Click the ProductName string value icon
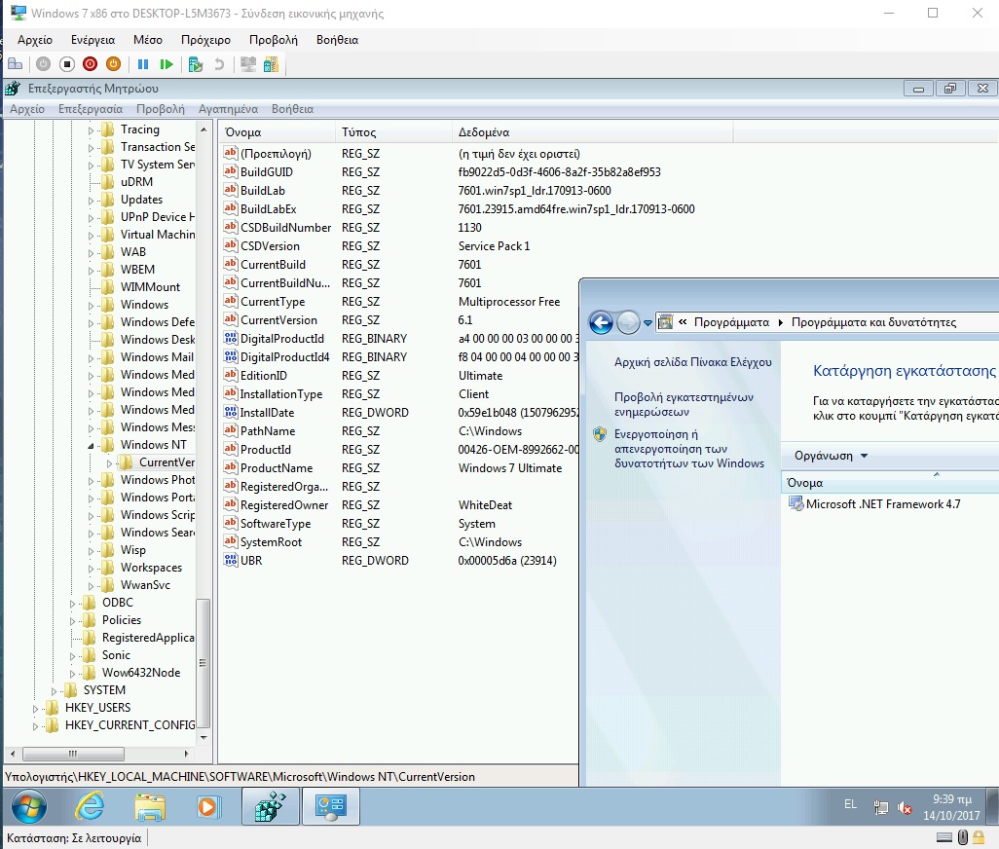999x849 pixels. (x=231, y=467)
